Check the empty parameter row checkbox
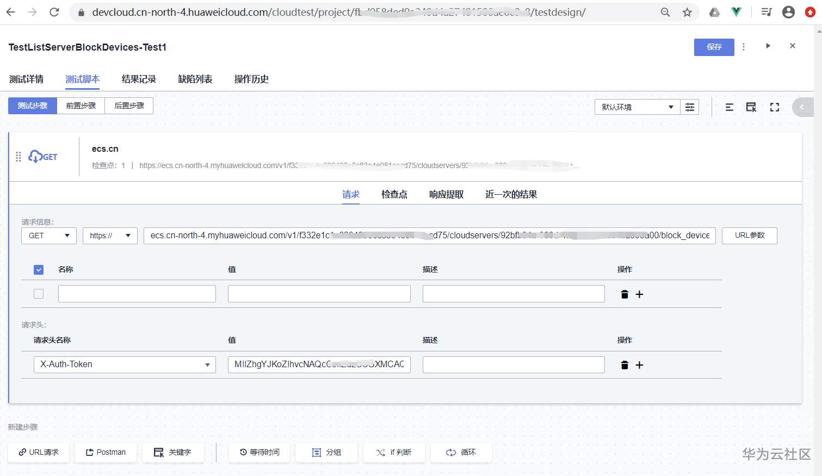 pos(39,294)
